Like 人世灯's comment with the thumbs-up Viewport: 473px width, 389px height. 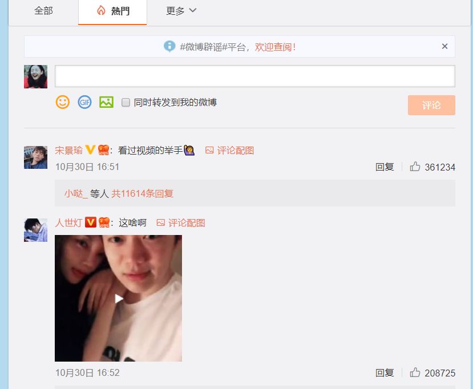click(x=415, y=372)
